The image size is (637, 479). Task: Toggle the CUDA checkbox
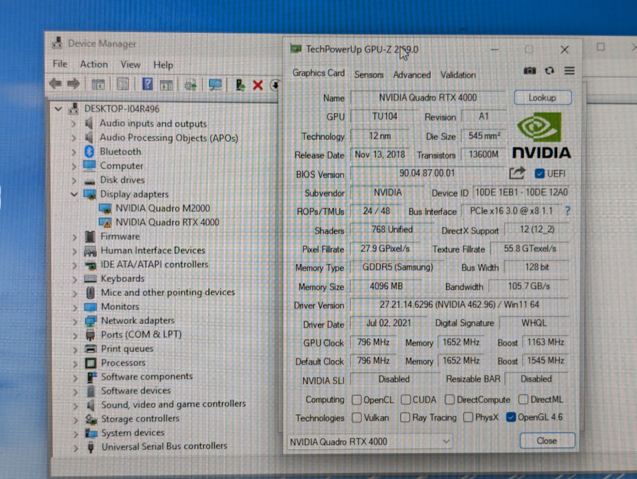(x=406, y=400)
